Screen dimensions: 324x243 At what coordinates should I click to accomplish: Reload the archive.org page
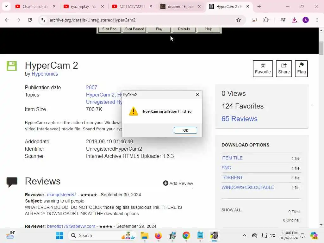pos(30,20)
